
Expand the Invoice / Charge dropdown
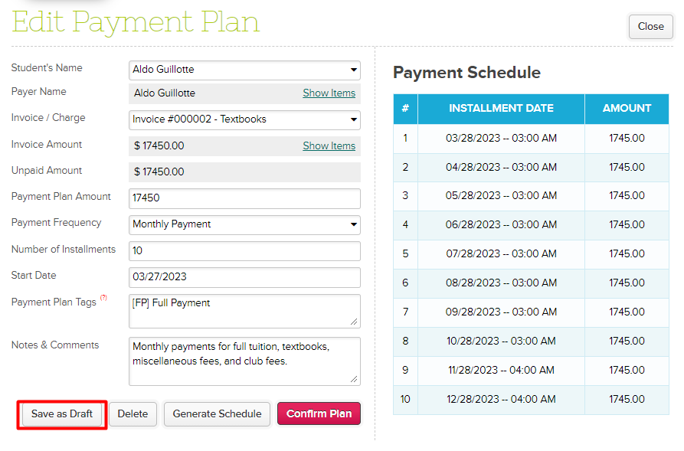[x=244, y=119]
